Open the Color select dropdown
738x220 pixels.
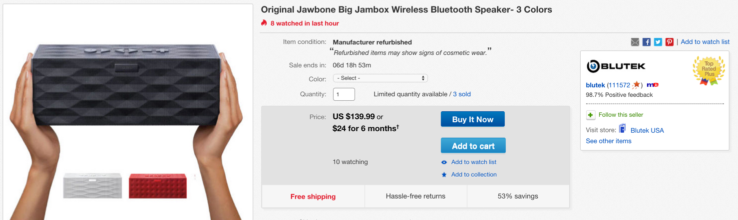(380, 78)
